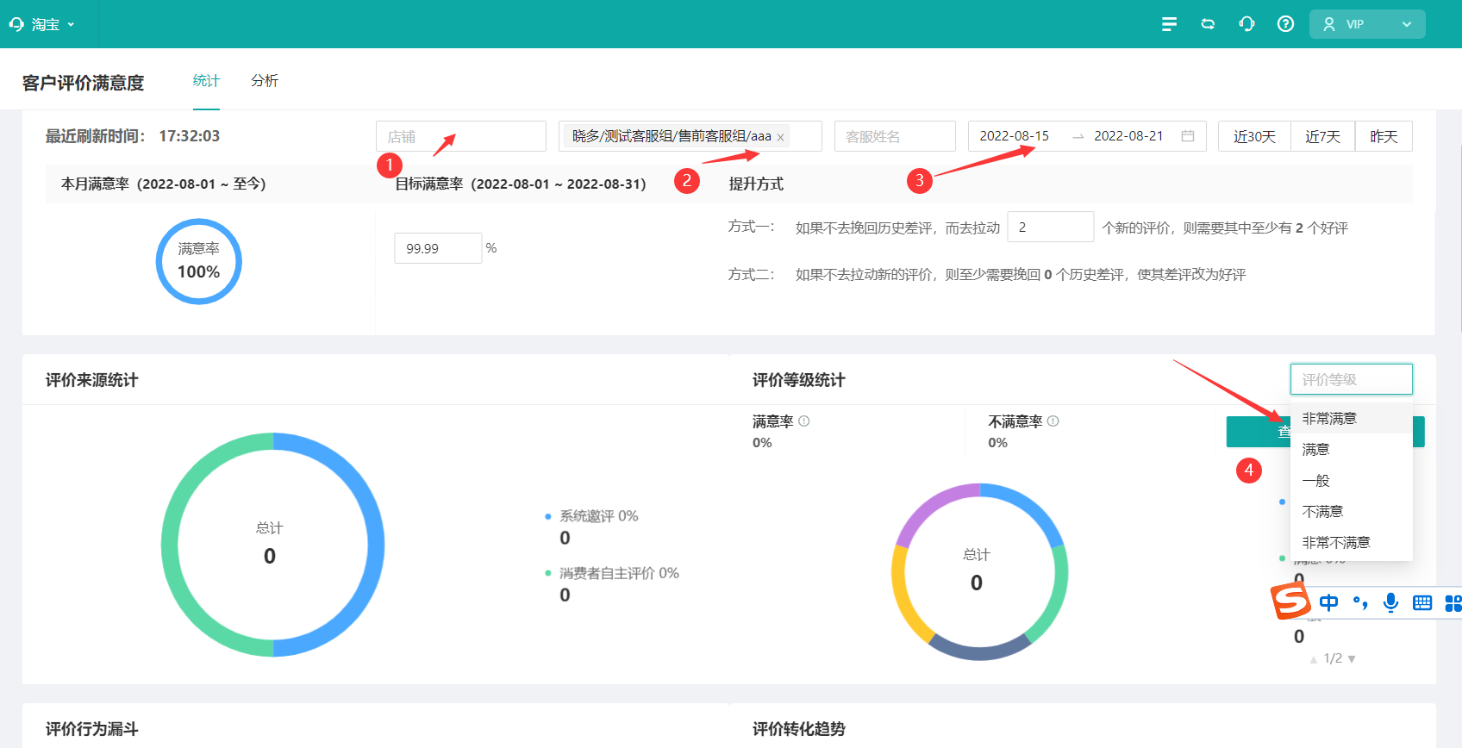1462x748 pixels.
Task: Click the teal query button
Action: pos(1259,432)
